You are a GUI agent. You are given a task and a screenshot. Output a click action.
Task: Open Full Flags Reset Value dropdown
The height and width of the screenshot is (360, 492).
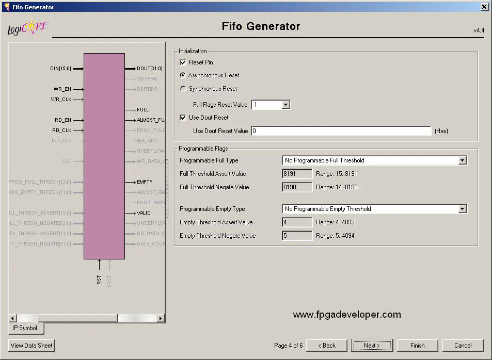pyautogui.click(x=285, y=105)
